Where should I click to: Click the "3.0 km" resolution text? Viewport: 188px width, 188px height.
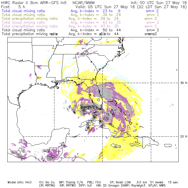tap(142, 182)
